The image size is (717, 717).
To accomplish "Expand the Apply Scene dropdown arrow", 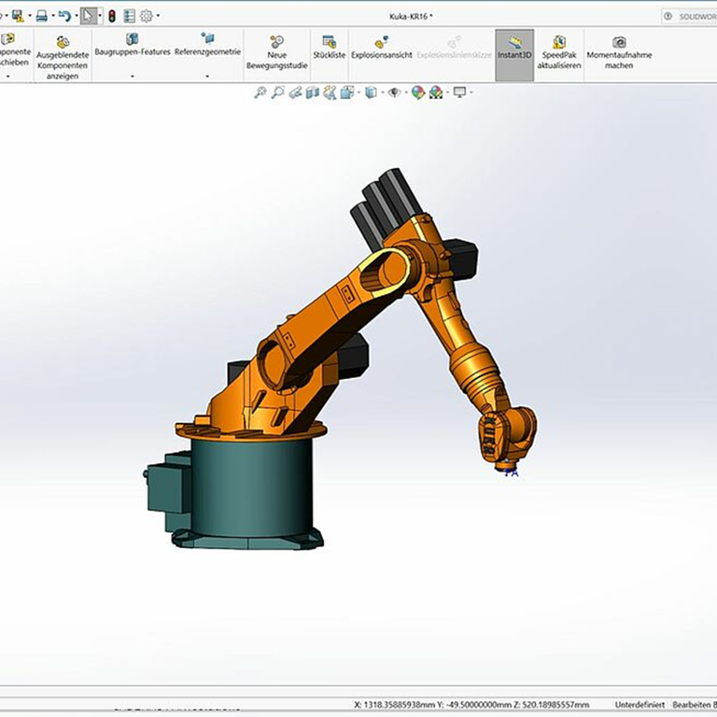I will pos(447,92).
